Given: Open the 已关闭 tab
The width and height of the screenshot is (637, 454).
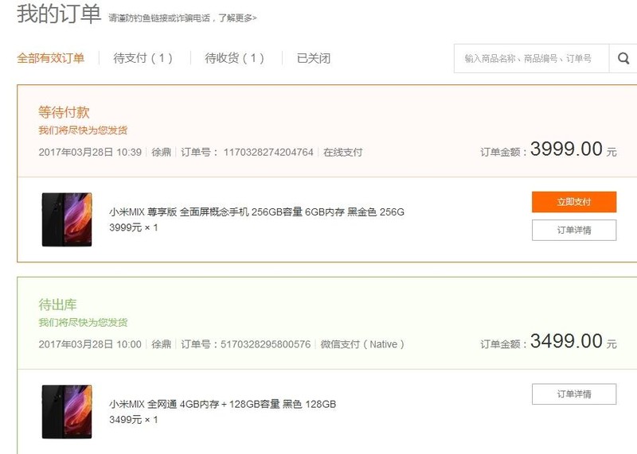Looking at the screenshot, I should (x=314, y=58).
